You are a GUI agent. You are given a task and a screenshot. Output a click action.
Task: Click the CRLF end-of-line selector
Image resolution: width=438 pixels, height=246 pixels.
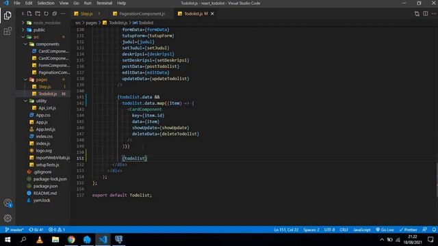pos(344,230)
